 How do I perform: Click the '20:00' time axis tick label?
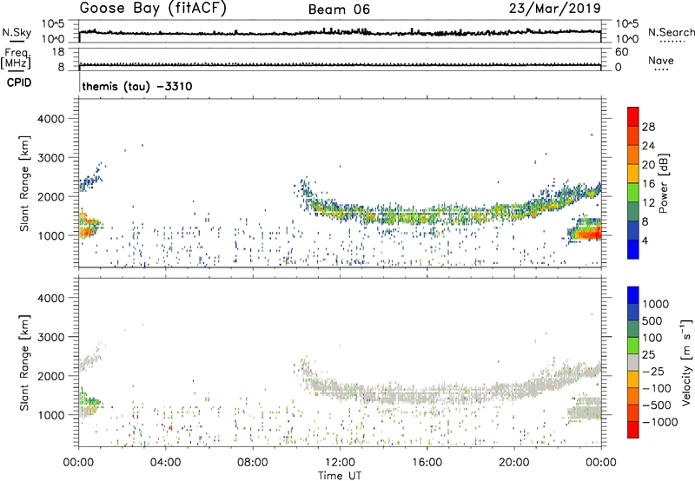coord(513,463)
